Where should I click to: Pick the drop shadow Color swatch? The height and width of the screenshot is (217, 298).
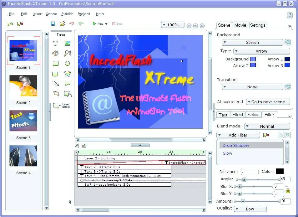[x=280, y=171]
